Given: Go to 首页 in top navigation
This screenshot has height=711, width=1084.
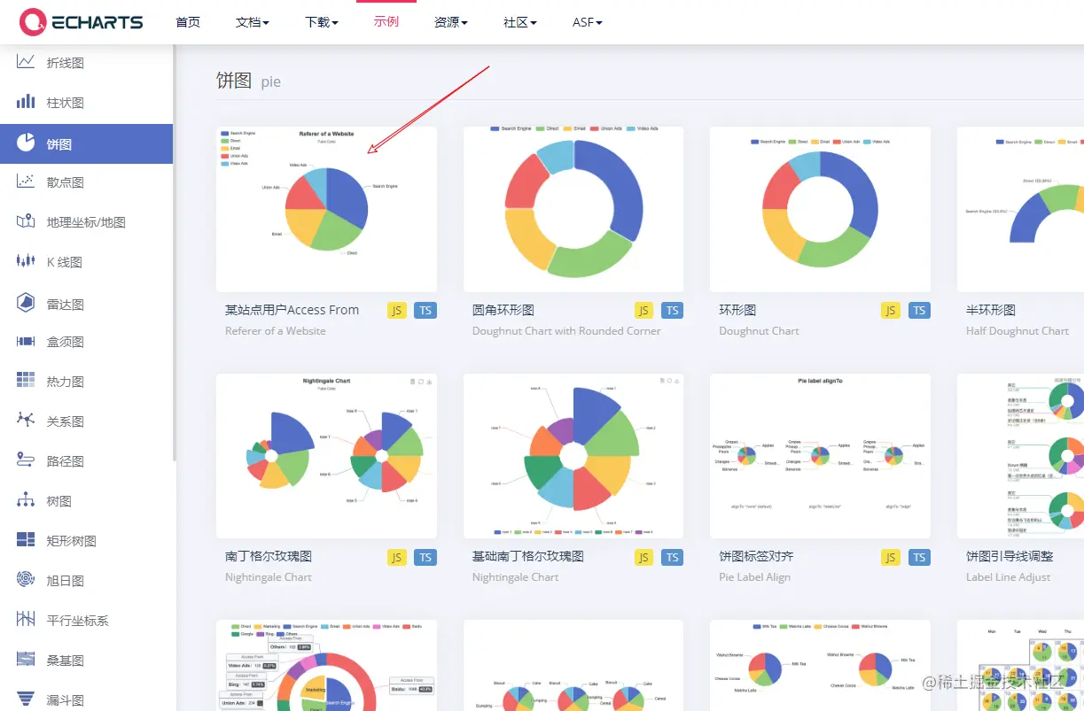Looking at the screenshot, I should point(188,22).
